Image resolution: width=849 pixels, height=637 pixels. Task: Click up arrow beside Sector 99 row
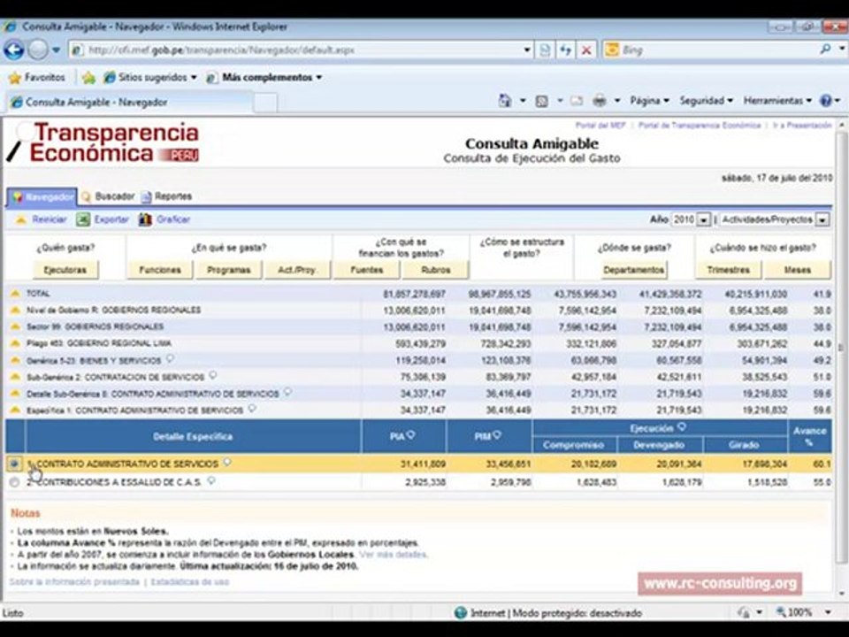pyautogui.click(x=15, y=326)
